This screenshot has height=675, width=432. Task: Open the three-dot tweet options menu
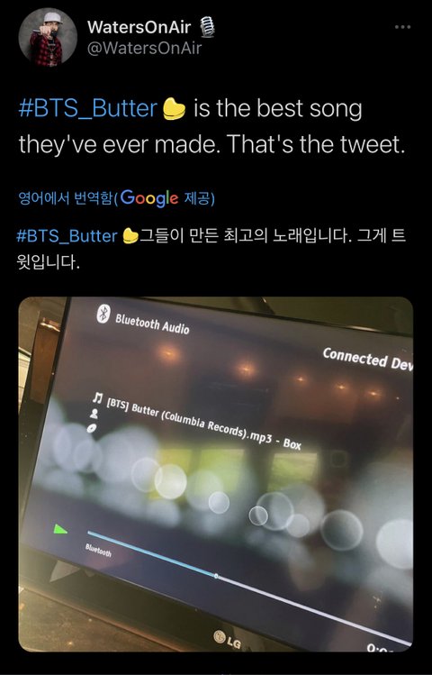(402, 27)
